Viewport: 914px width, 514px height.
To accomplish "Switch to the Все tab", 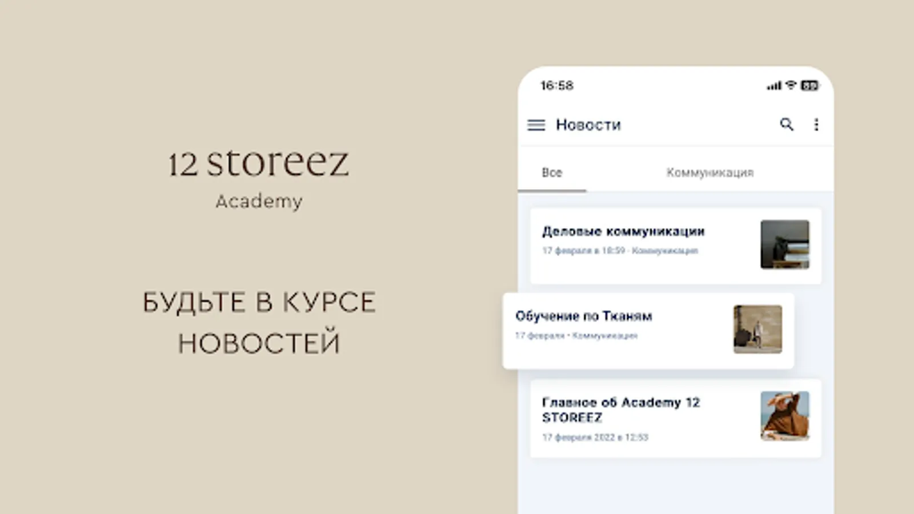I will [x=552, y=172].
